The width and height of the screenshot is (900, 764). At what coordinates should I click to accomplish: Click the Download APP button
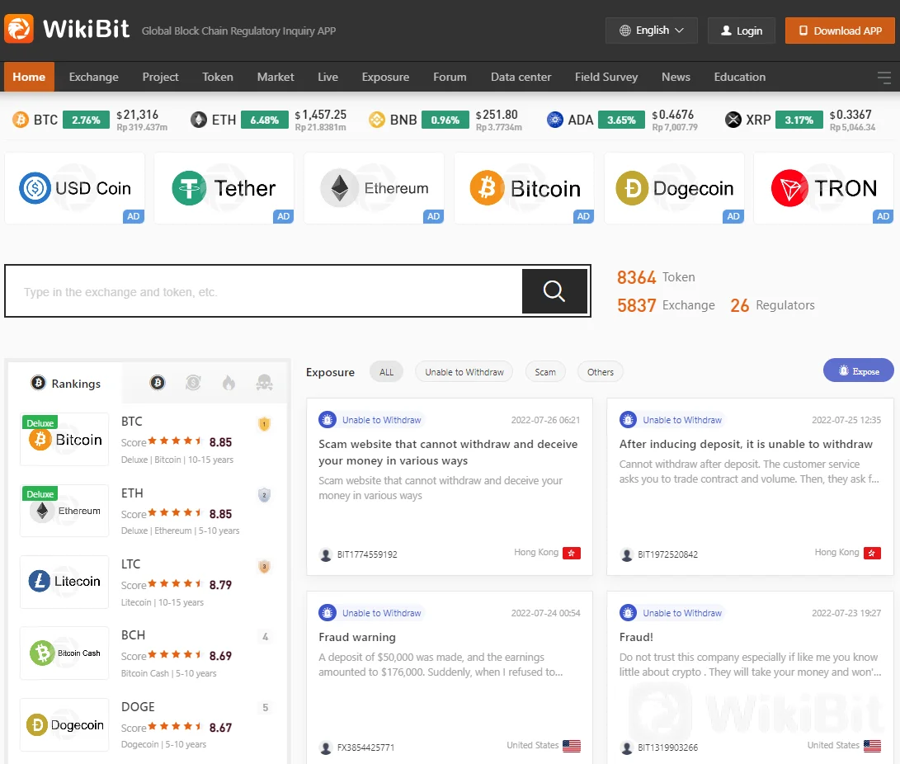pyautogui.click(x=840, y=31)
